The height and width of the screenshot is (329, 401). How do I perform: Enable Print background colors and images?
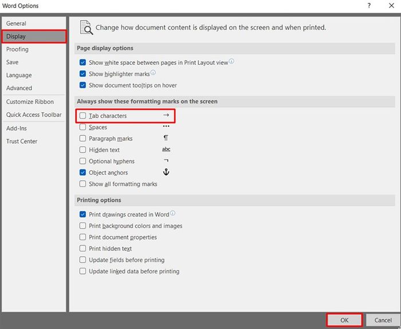click(x=82, y=226)
